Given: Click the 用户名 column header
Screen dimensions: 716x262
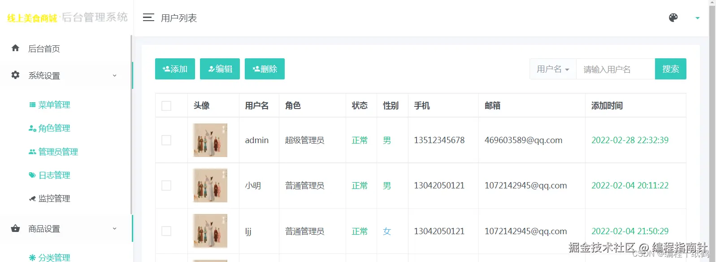Looking at the screenshot, I should coord(256,105).
